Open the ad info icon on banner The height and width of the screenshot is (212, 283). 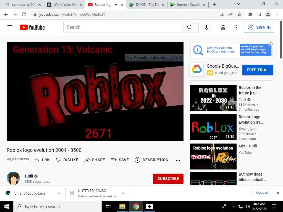click(271, 44)
